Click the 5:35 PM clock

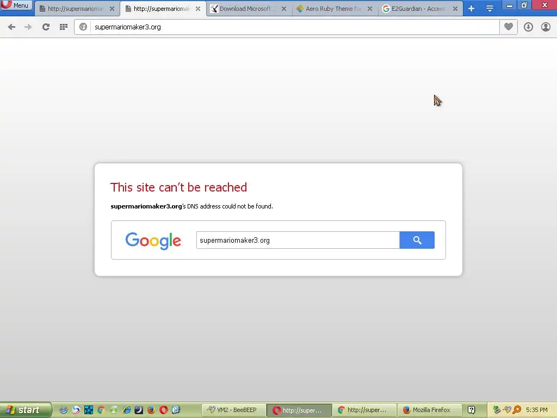pos(537,410)
